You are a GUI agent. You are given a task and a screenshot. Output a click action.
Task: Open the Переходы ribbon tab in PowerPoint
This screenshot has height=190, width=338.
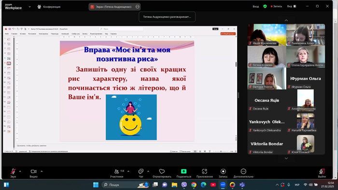click(55, 34)
